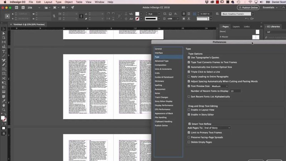Screen dimensions: 286x161
Task: Pick the Scissors tool
Action: [4, 78]
